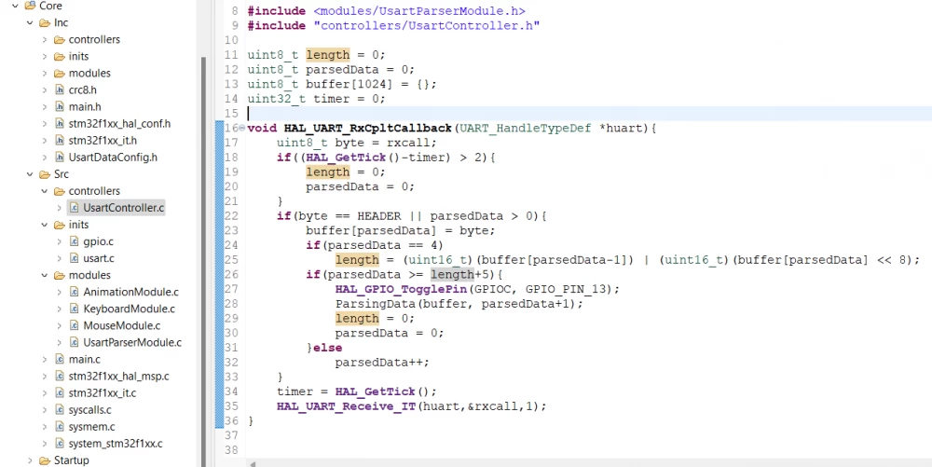Click the syscalls.c file icon

click(x=58, y=409)
